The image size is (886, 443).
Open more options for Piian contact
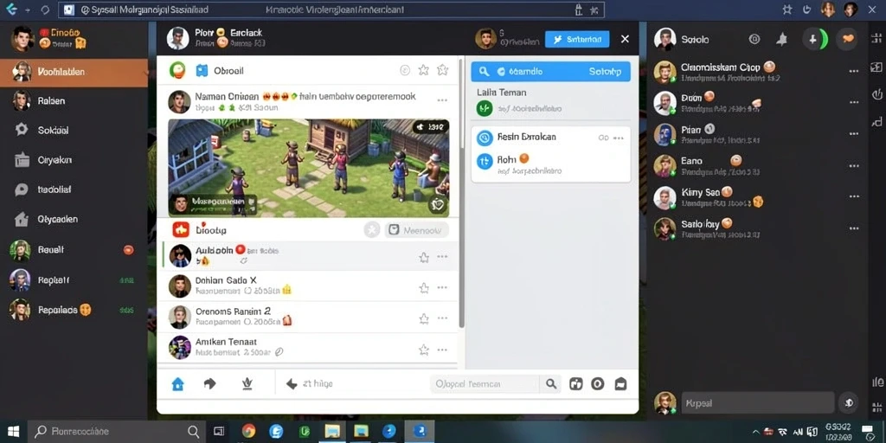coord(854,134)
